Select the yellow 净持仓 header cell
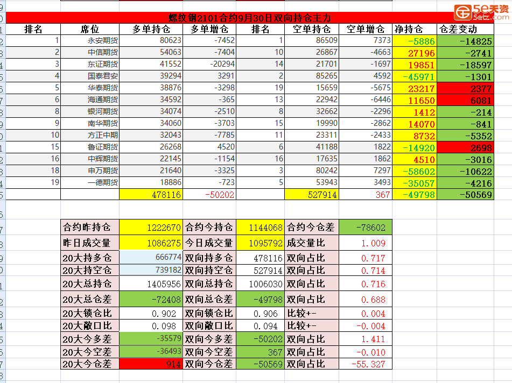512x383 pixels. click(415, 30)
